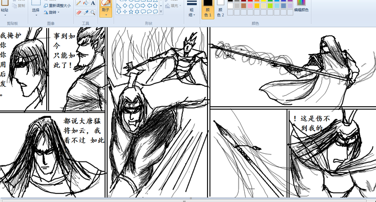Select the Magnifier tool

93,12
